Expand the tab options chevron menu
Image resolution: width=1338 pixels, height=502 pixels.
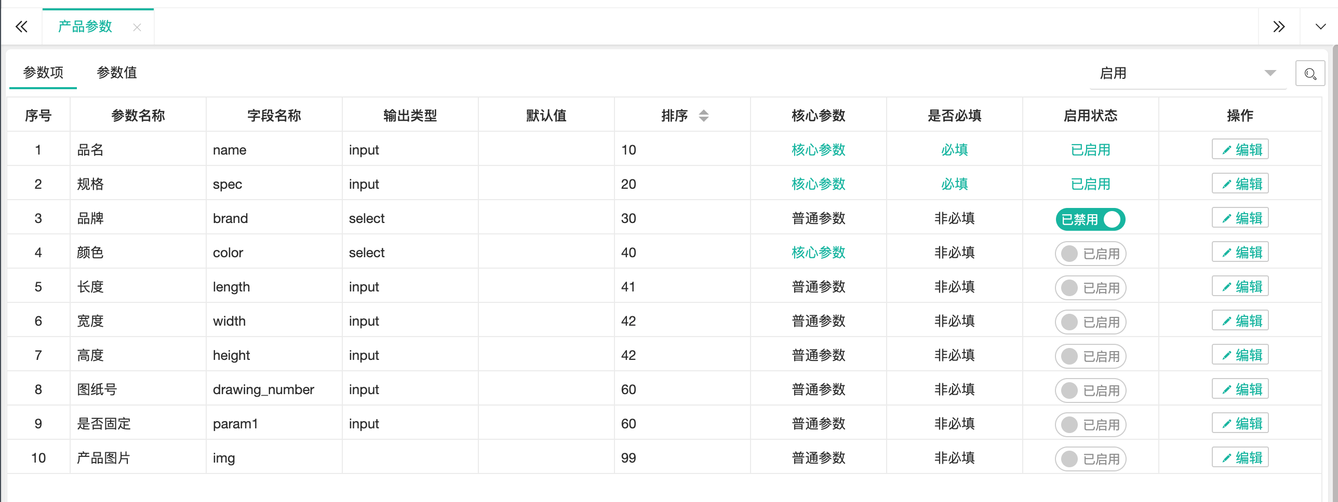1320,26
